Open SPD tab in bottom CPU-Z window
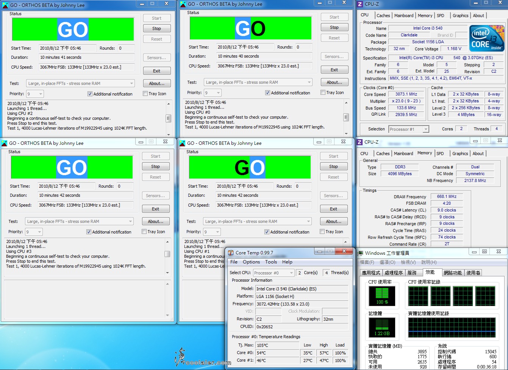The width and height of the screenshot is (508, 370). pyautogui.click(x=440, y=154)
